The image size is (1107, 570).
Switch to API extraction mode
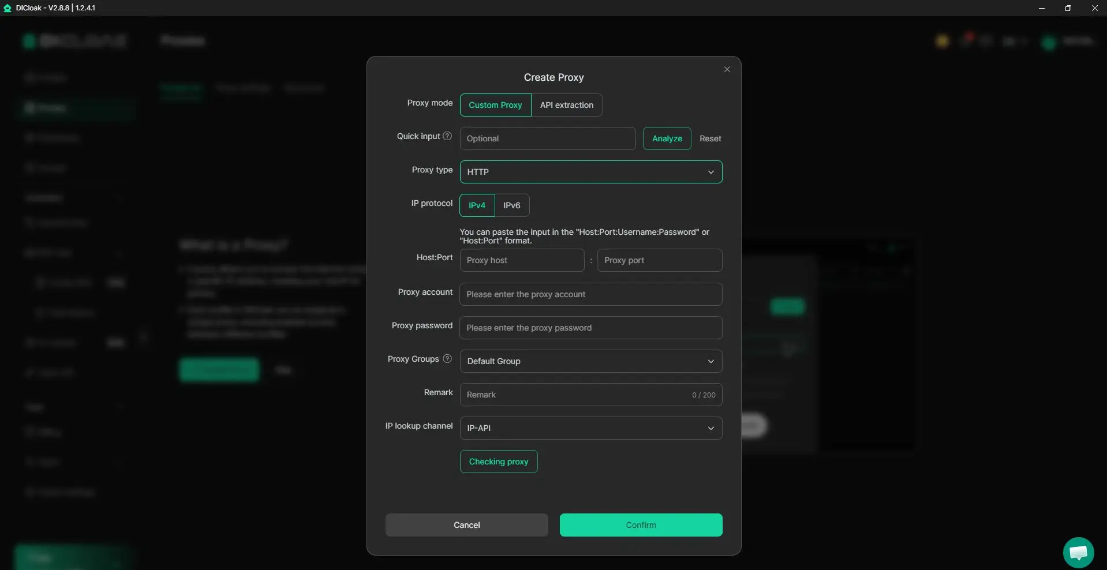tap(566, 105)
